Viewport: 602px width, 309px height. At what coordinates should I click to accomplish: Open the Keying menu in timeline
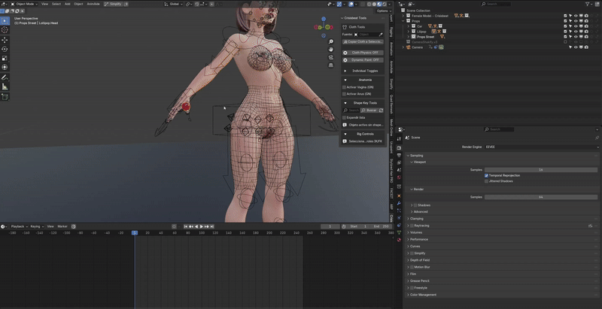point(37,226)
